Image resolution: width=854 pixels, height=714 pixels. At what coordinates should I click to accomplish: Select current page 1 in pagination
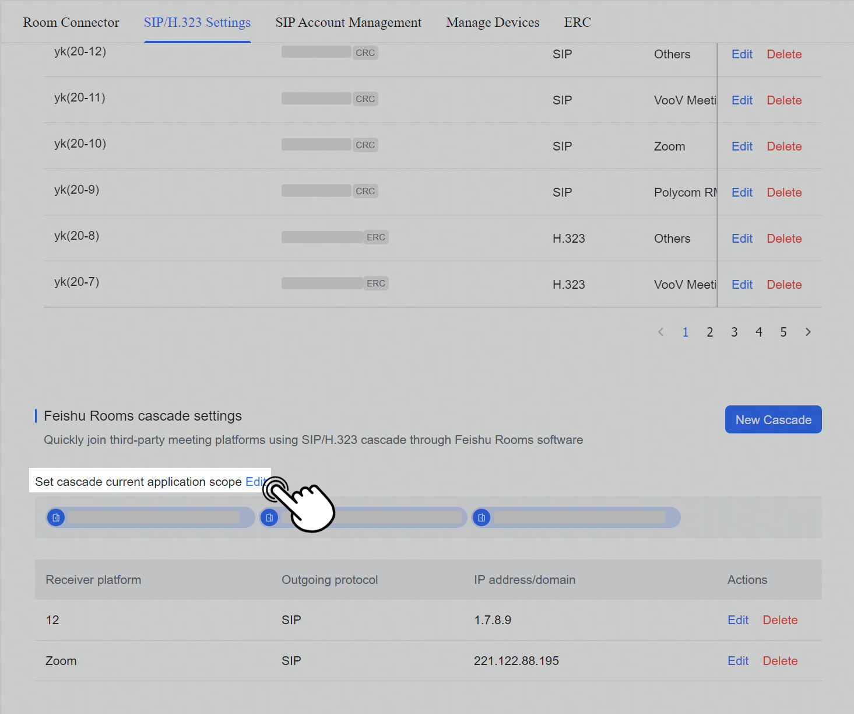coord(686,332)
